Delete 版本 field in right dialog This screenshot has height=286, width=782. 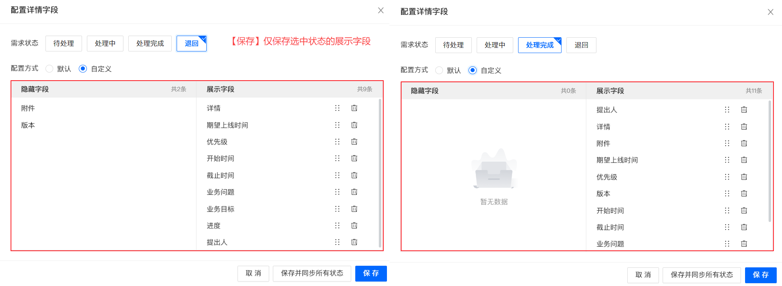744,194
